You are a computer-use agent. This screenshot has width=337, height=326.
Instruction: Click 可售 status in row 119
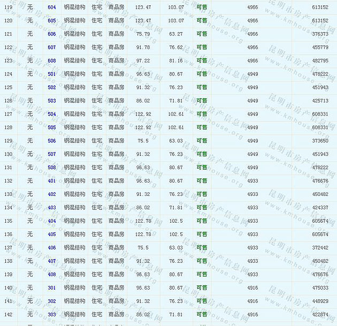202,7
